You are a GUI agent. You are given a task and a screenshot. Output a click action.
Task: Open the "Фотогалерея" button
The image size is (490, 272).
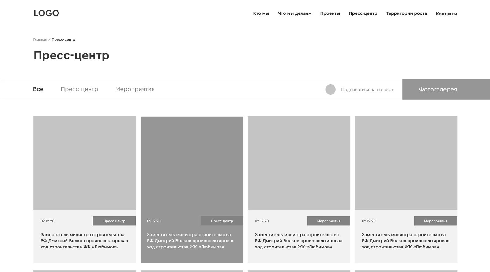pyautogui.click(x=446, y=89)
